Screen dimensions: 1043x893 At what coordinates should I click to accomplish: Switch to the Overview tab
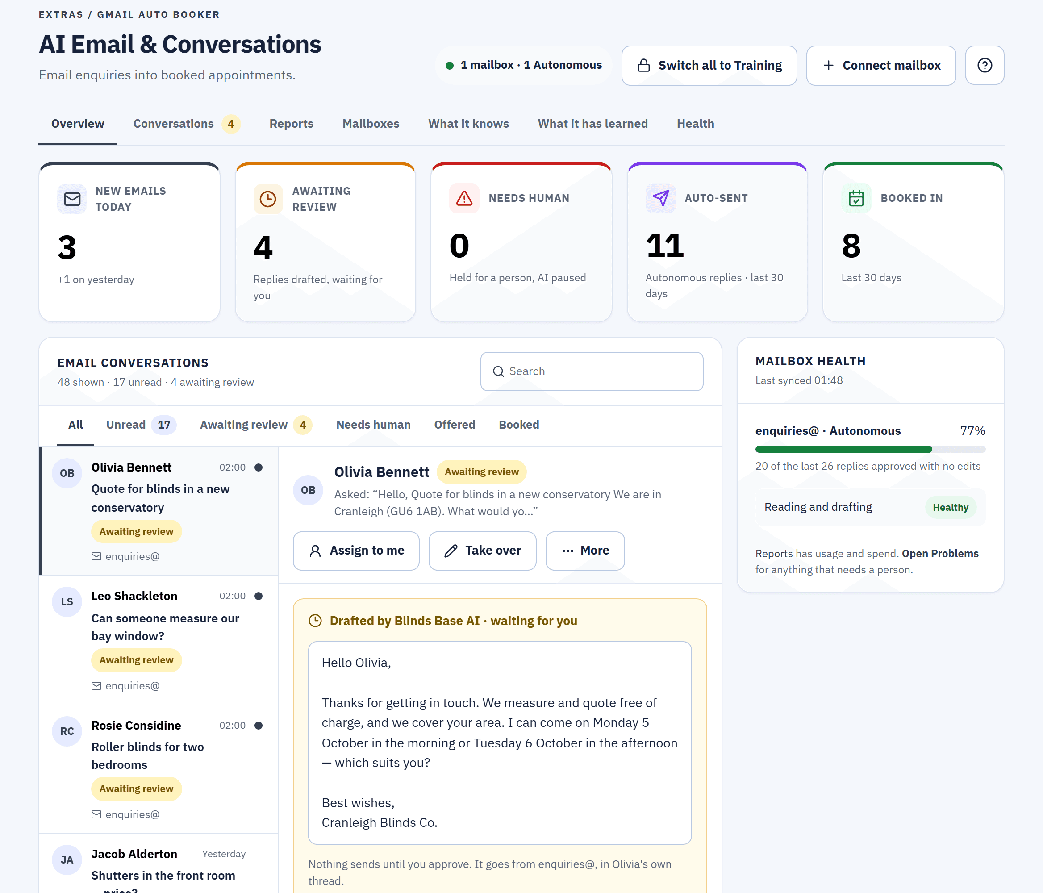(78, 124)
